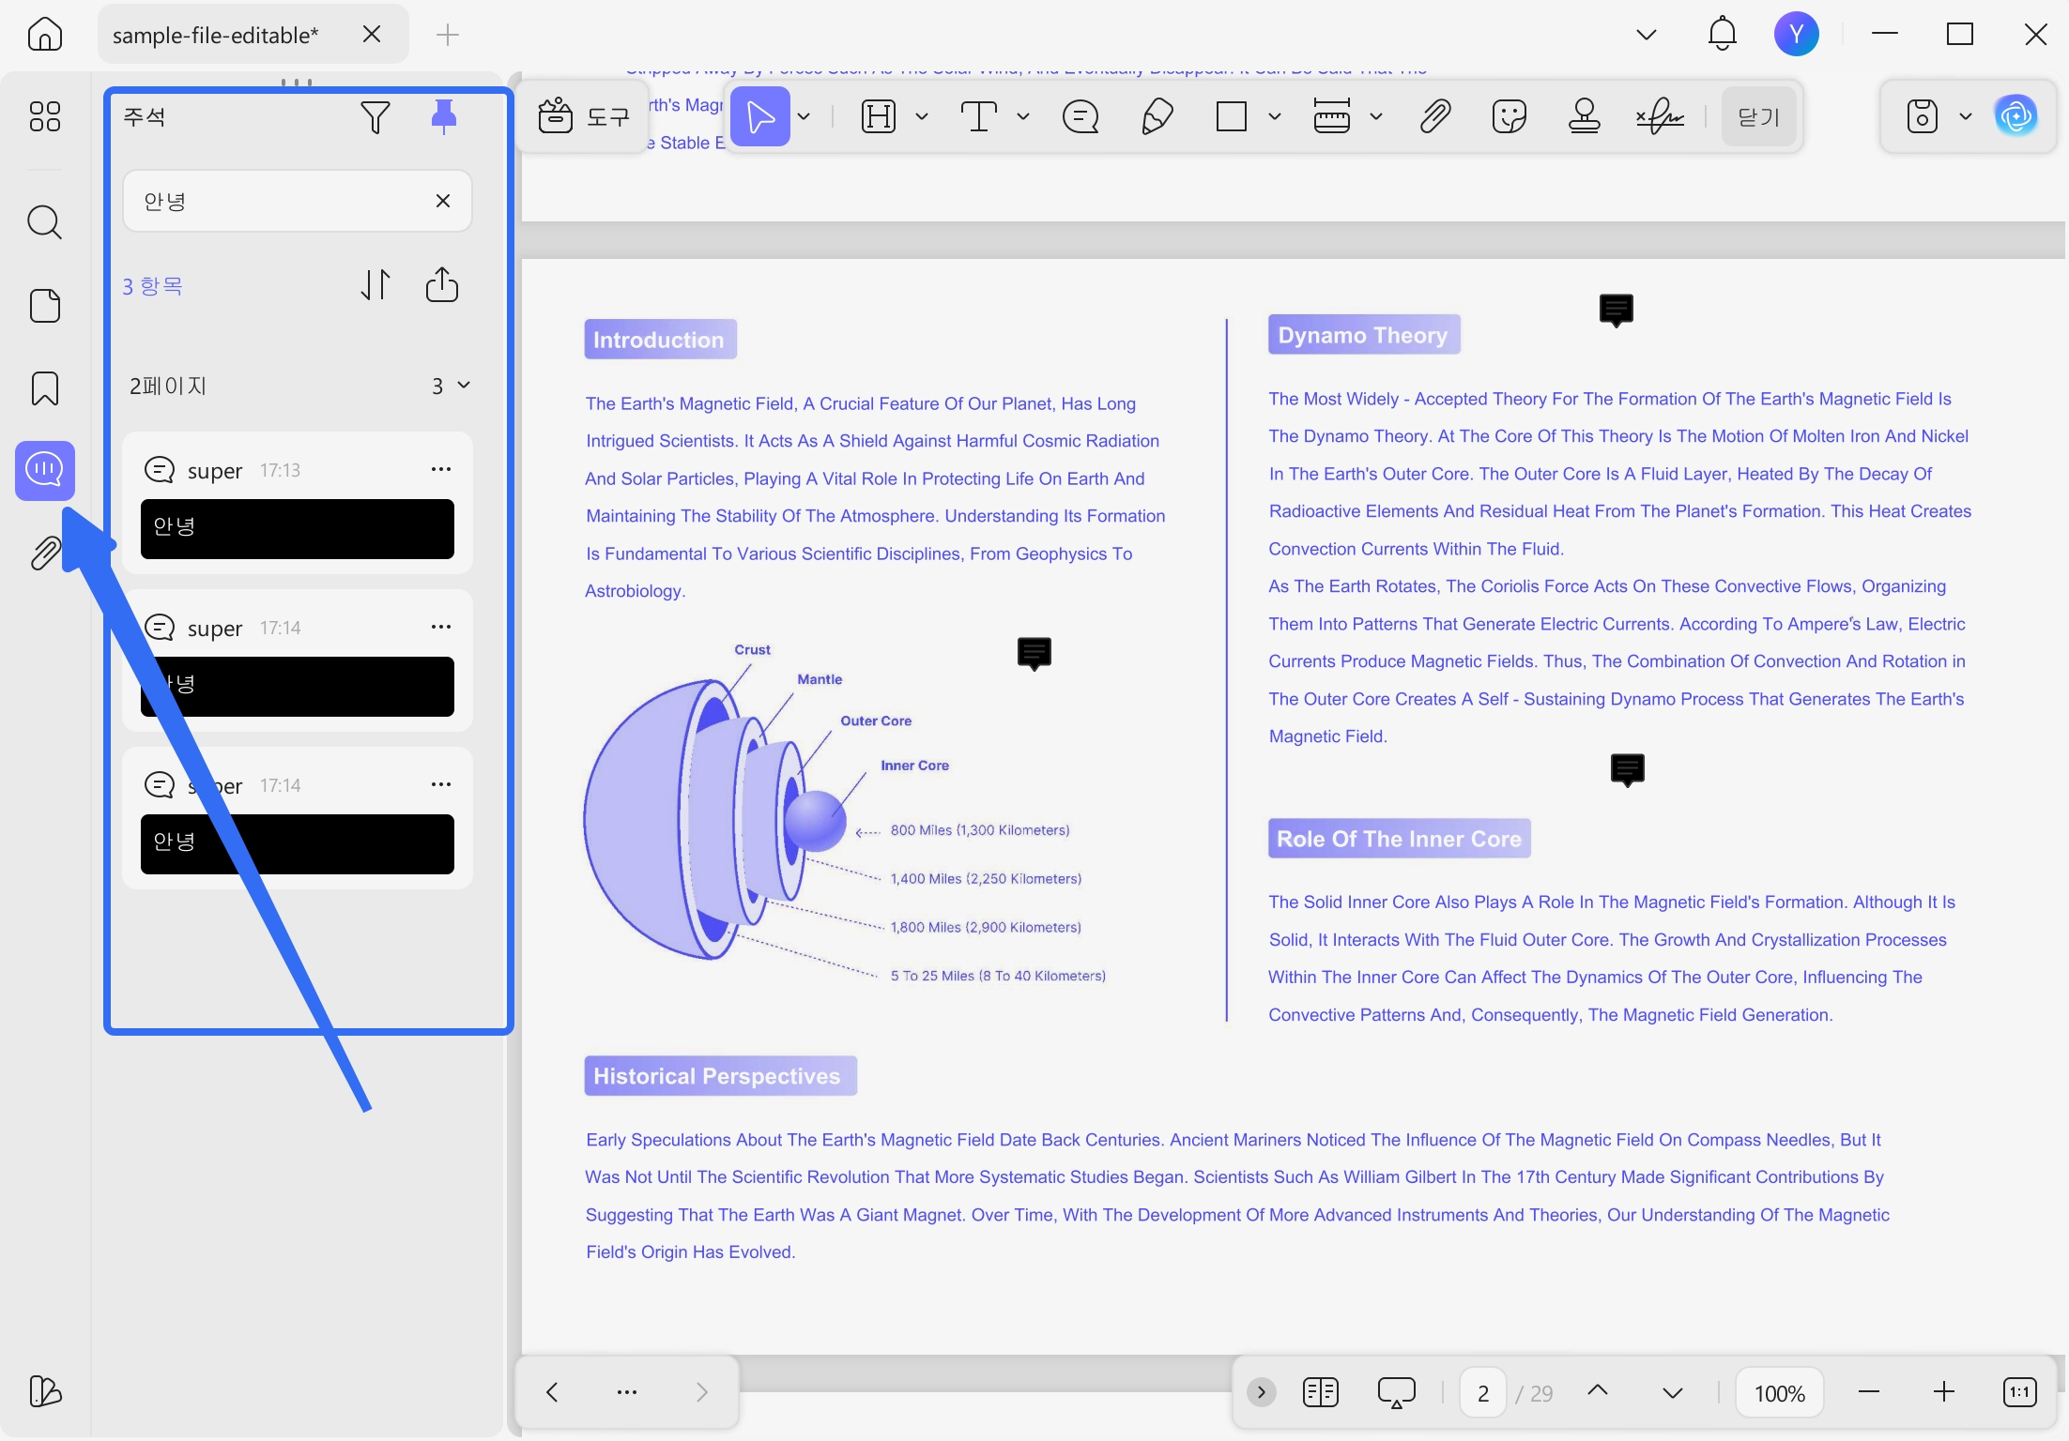Open the sticker tool

coord(1510,116)
